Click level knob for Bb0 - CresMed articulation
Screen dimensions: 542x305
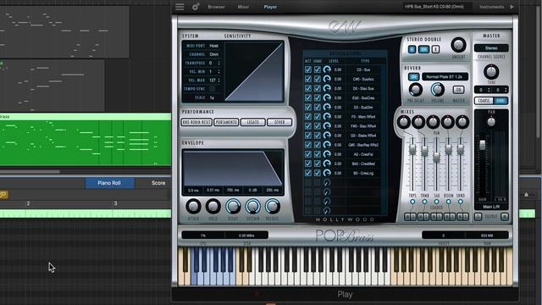(x=327, y=164)
